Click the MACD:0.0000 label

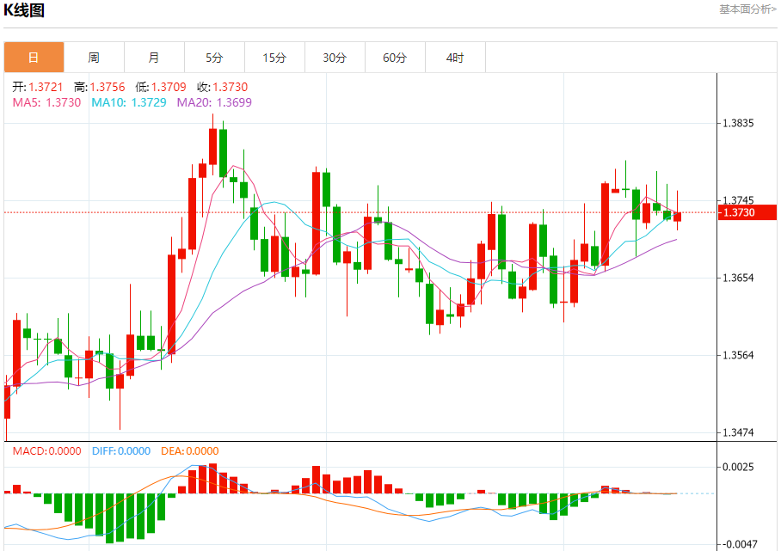point(46,451)
